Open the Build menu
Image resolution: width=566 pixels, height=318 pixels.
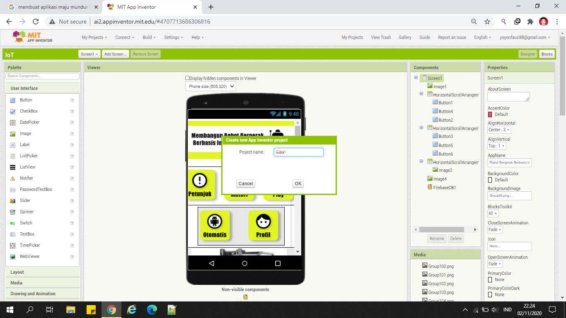(x=149, y=37)
